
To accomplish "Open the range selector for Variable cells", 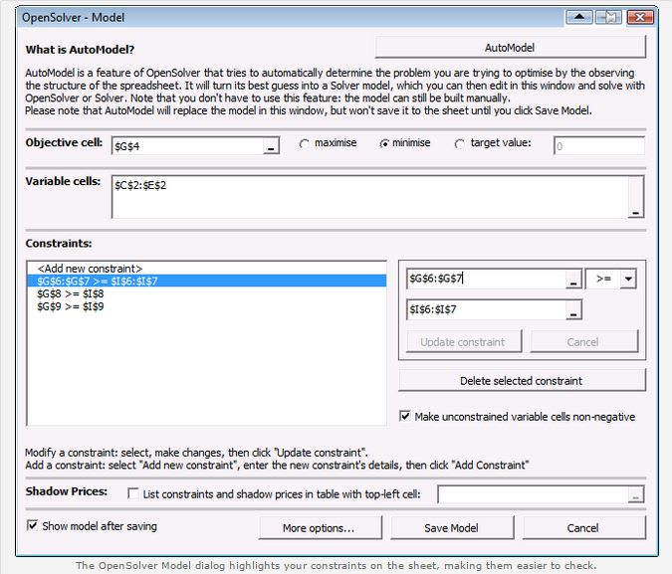I will tap(636, 197).
